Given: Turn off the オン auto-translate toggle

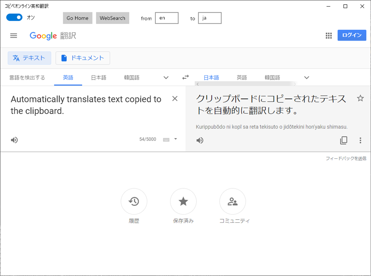Looking at the screenshot, I should point(14,17).
